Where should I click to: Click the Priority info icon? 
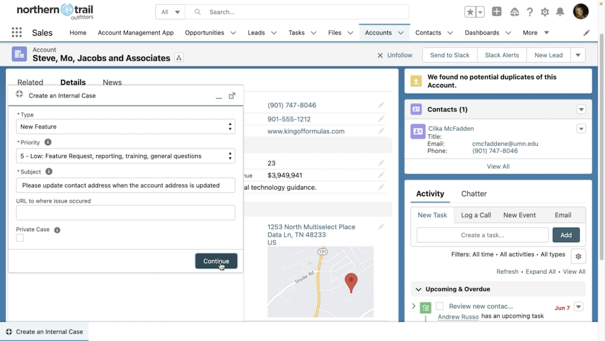click(x=48, y=142)
